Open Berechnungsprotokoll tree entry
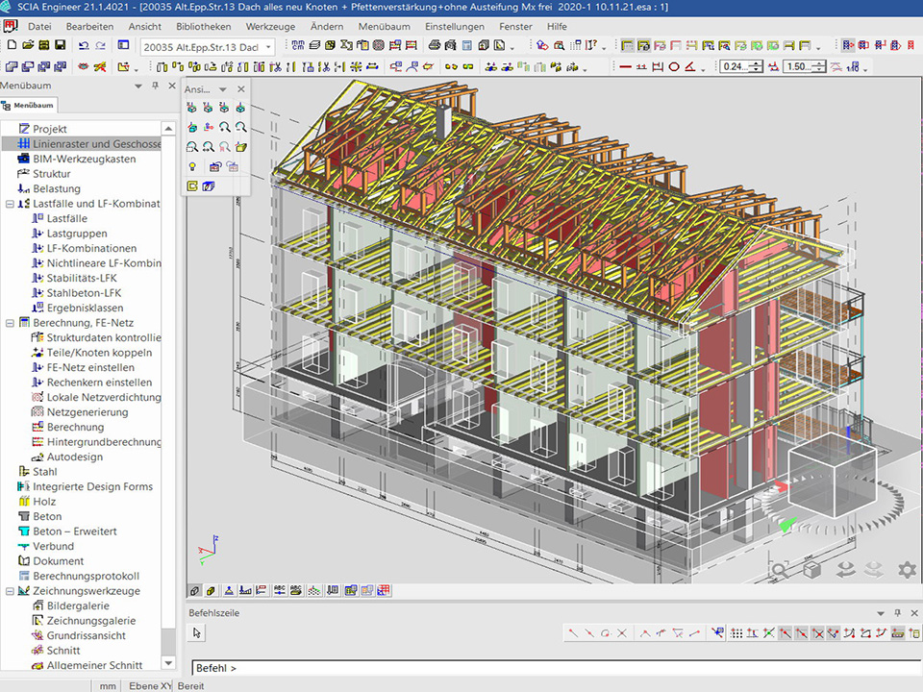923x692 pixels. [86, 576]
